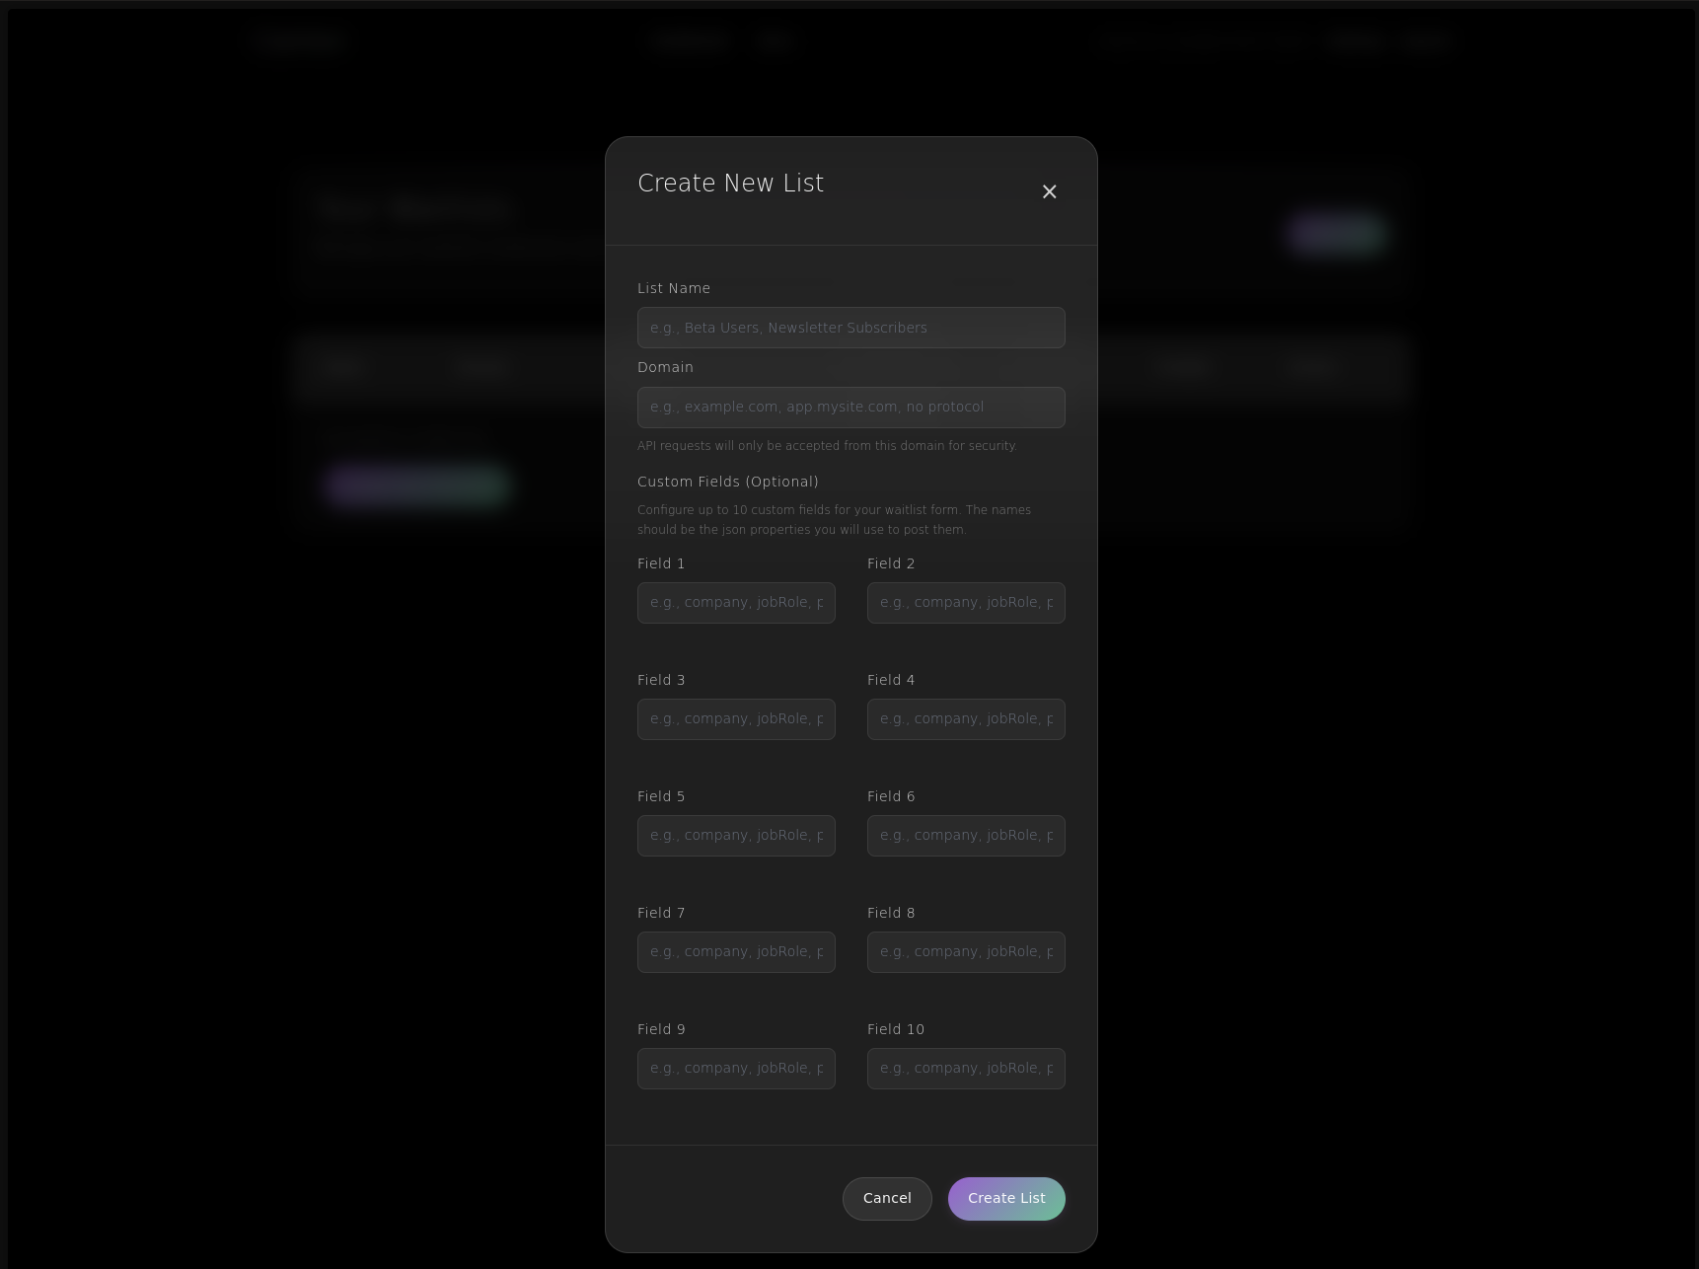Click the Create New List title

[x=730, y=184]
